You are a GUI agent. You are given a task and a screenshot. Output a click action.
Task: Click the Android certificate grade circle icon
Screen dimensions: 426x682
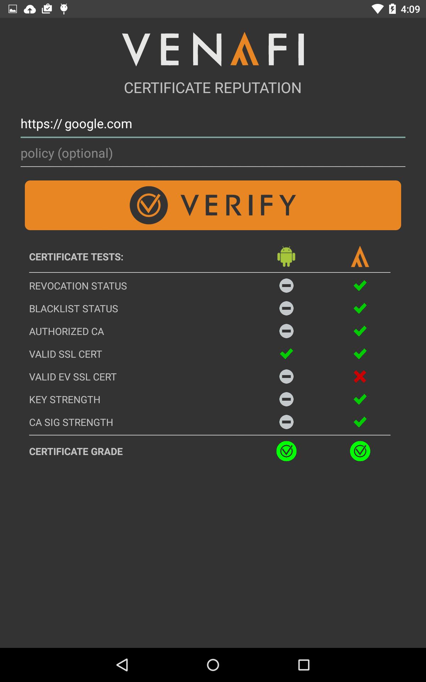click(x=286, y=451)
